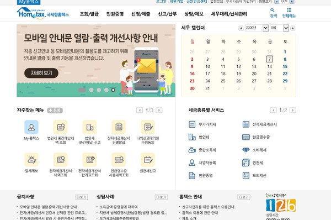Click the 부가가치세 service icon
The image size is (331, 220).
click(x=192, y=124)
